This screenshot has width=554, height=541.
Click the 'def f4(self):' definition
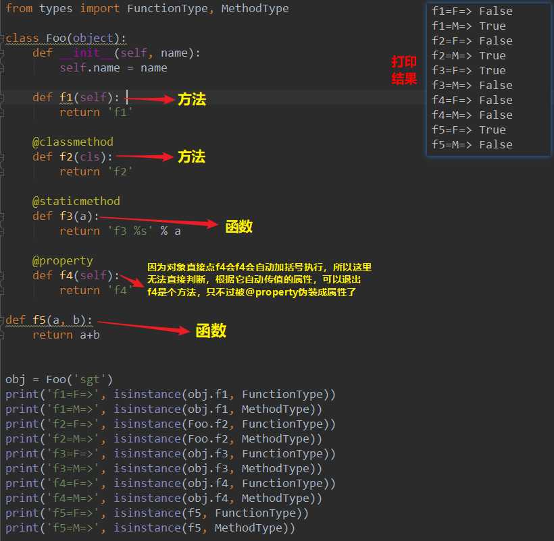pos(76,275)
